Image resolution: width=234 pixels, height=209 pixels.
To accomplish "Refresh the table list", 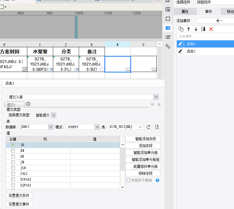I will (149, 127).
